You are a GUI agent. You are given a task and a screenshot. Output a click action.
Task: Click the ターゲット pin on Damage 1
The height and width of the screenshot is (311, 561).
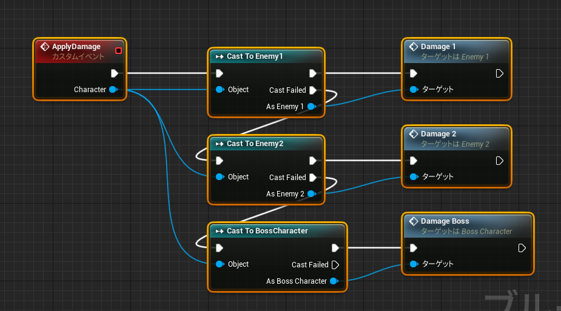click(414, 89)
